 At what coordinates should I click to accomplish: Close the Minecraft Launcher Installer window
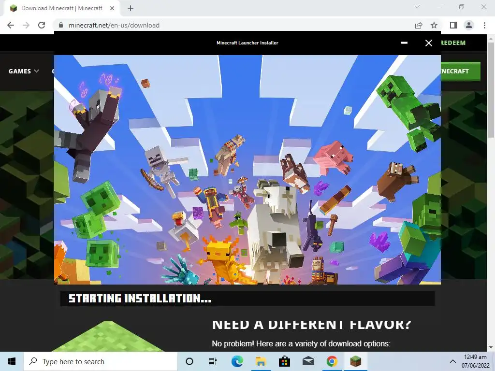(428, 43)
